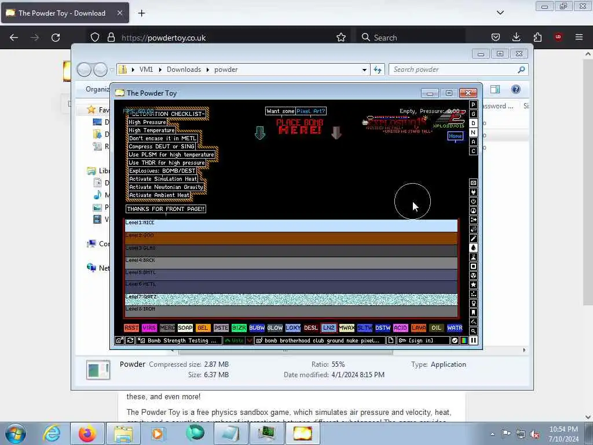Select the Liquids droplet menu icon
This screenshot has height=445, width=593.
click(x=473, y=248)
